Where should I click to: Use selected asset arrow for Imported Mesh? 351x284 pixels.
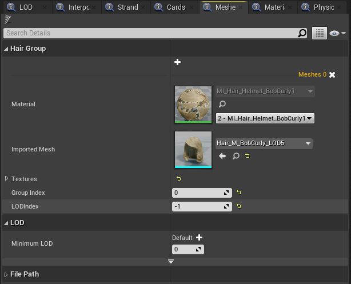pyautogui.click(x=222, y=155)
